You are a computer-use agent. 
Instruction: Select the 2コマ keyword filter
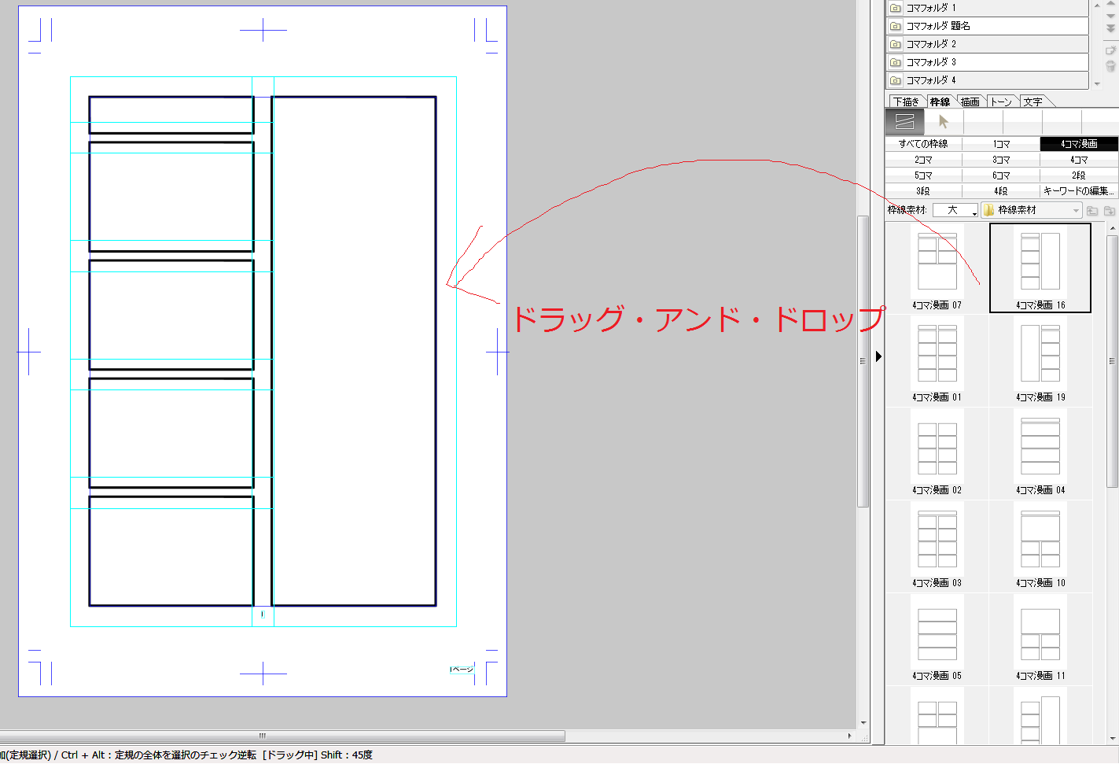[923, 160]
